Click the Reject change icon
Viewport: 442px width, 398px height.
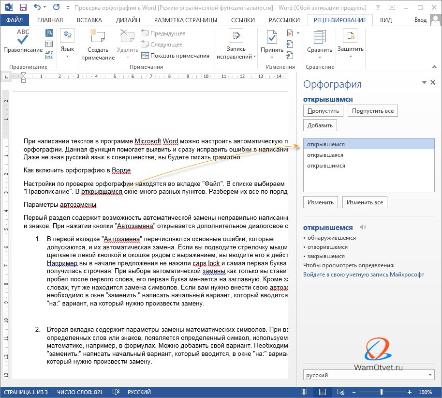tap(290, 33)
